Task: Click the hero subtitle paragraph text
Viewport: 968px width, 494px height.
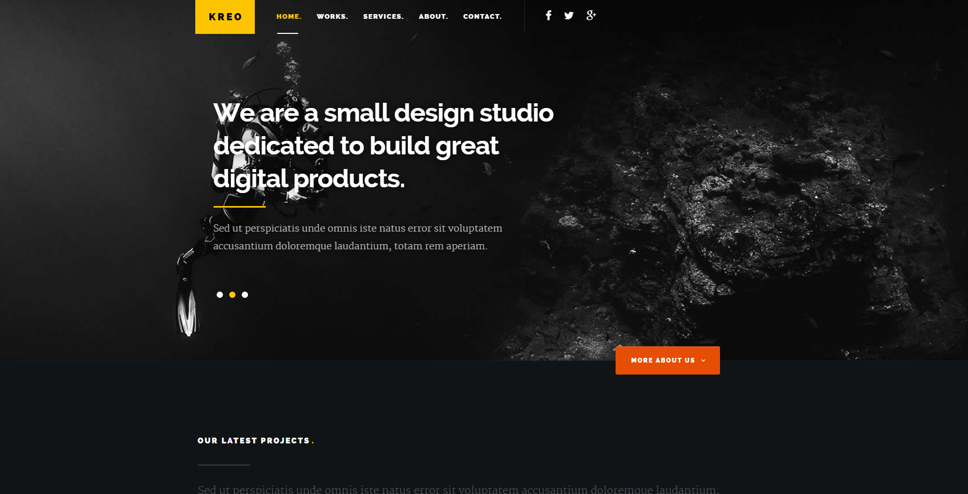Action: coord(358,237)
